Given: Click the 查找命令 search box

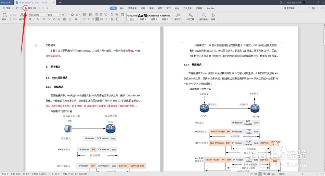Looking at the screenshot, I should click(x=289, y=8).
